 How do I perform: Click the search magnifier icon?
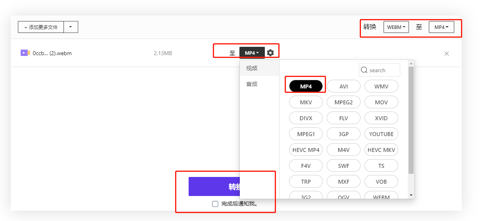point(364,70)
